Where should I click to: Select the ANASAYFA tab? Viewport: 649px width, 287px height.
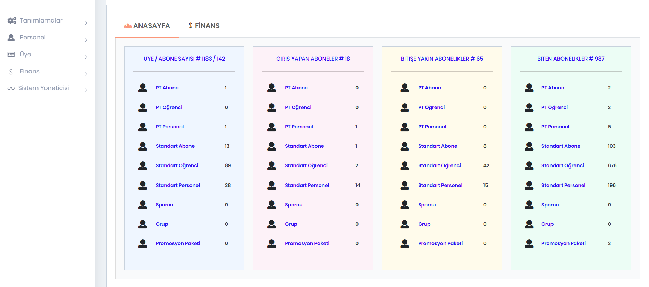(x=147, y=26)
